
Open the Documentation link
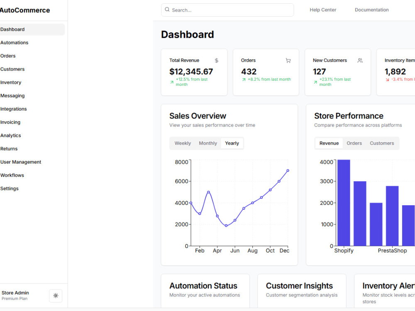point(371,10)
